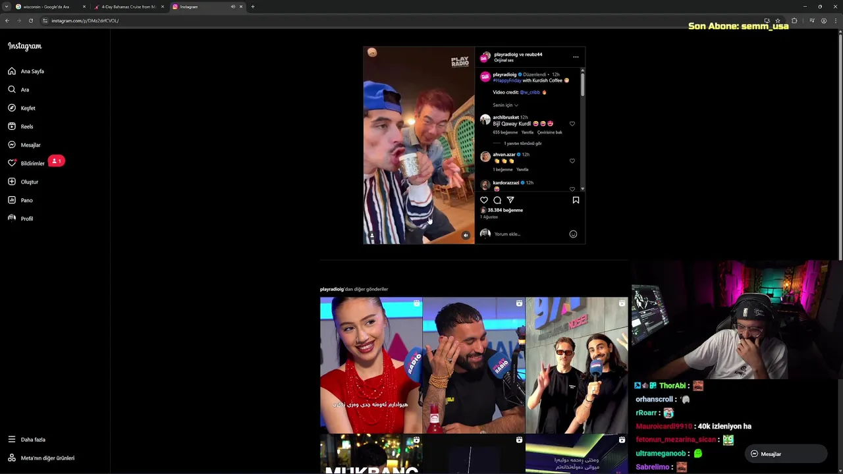This screenshot has width=843, height=474.
Task: Click Yanıtla under ahvan.azar's comment
Action: coord(522,169)
